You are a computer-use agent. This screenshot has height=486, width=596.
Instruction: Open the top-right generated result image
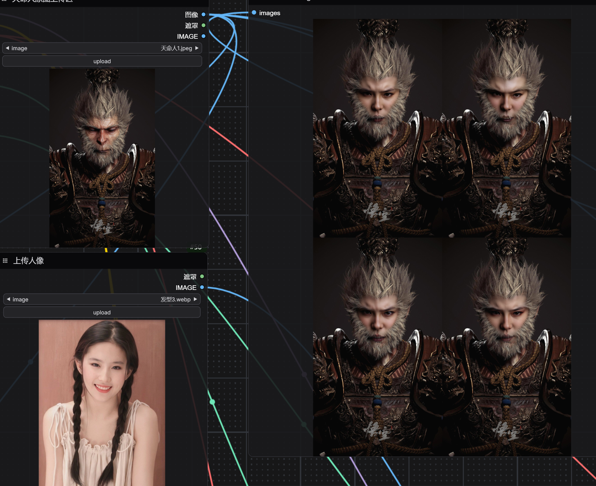point(507,128)
